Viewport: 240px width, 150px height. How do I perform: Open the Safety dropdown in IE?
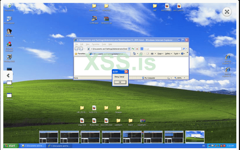coord(168,54)
